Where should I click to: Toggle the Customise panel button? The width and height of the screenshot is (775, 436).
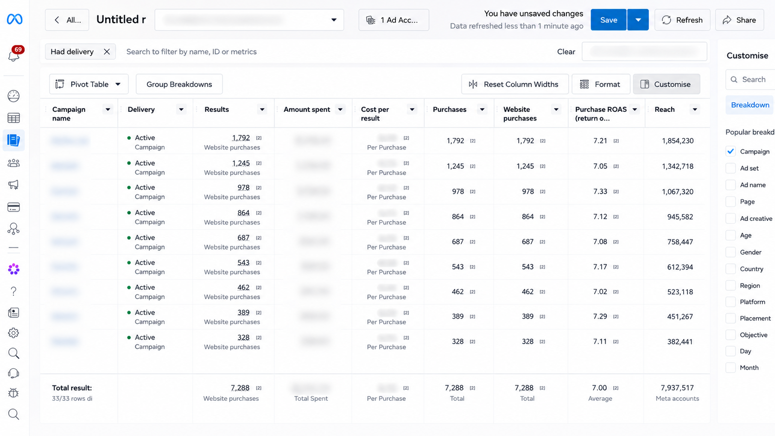pos(666,84)
